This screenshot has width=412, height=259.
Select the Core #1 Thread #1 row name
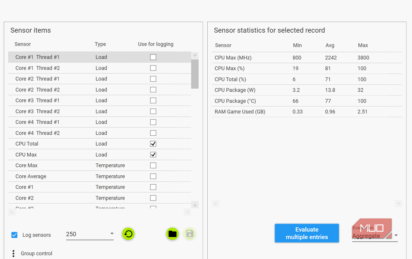pyautogui.click(x=37, y=57)
